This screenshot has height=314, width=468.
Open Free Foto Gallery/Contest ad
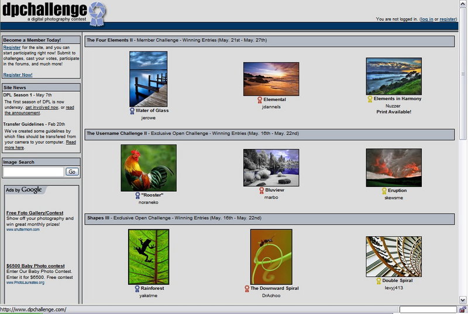click(x=35, y=213)
